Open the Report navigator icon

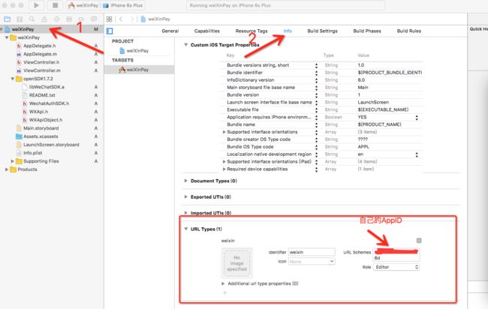tap(94, 19)
